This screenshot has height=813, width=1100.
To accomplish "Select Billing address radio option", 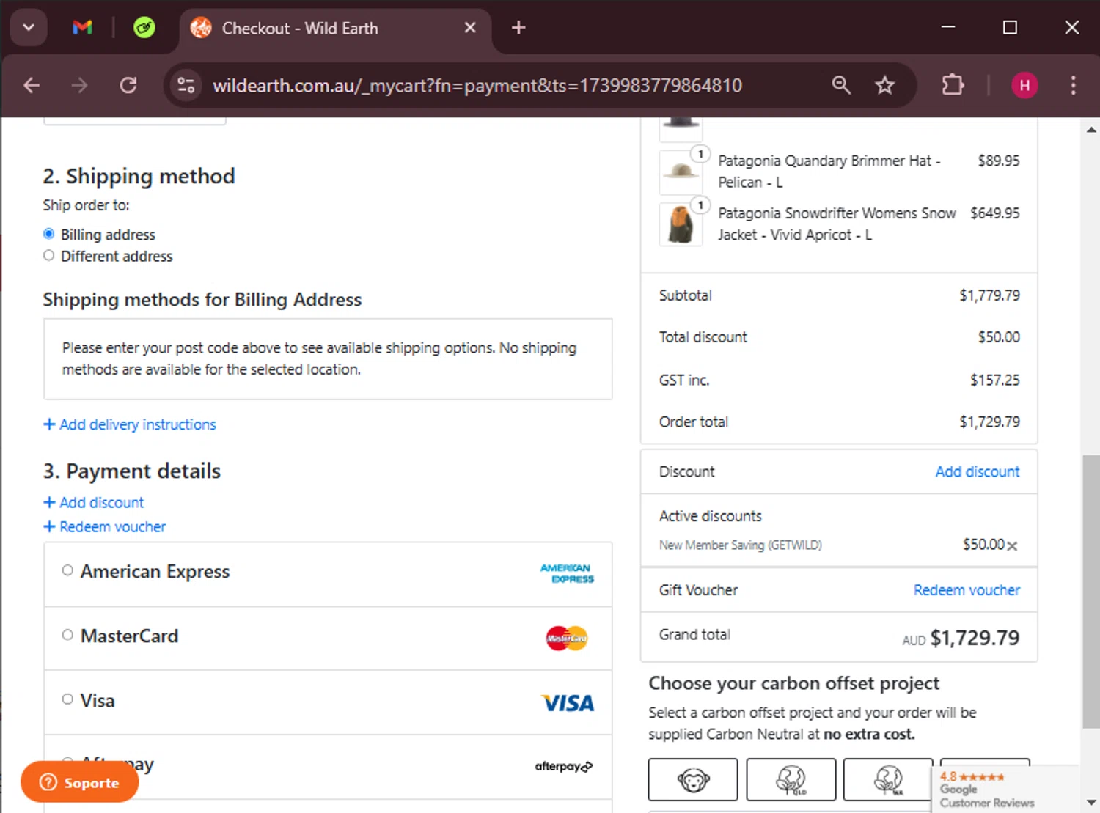I will pos(49,235).
